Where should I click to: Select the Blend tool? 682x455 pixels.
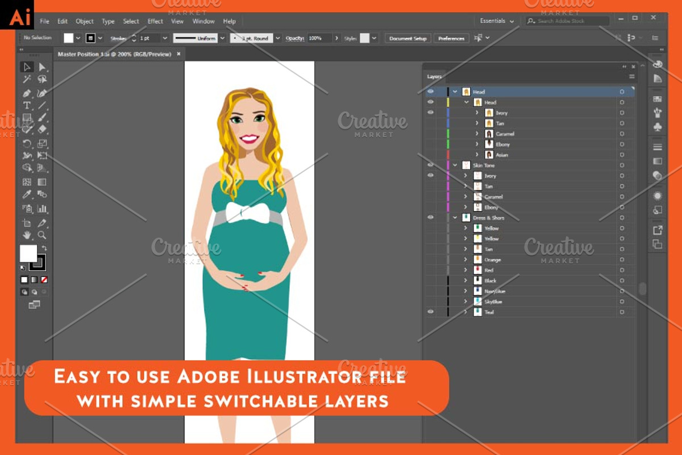tap(42, 195)
